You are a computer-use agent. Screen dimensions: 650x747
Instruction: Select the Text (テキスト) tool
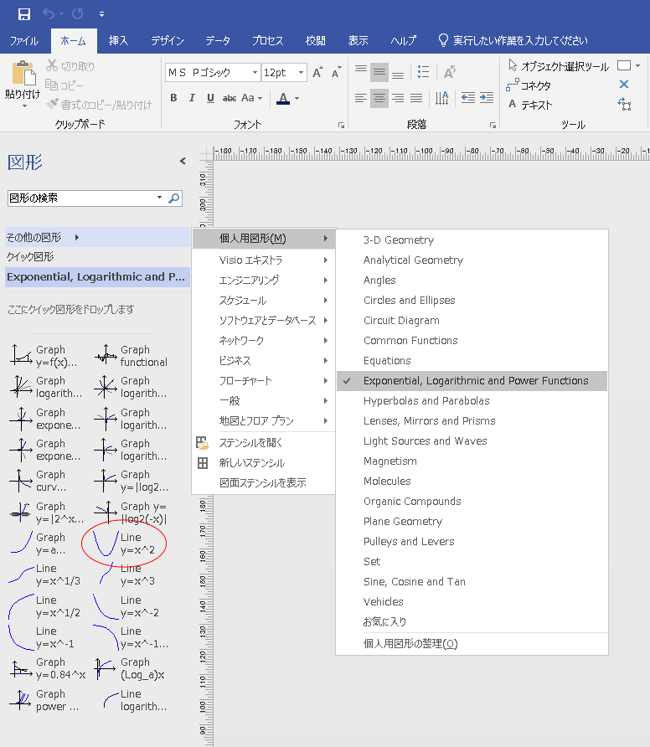pyautogui.click(x=530, y=105)
